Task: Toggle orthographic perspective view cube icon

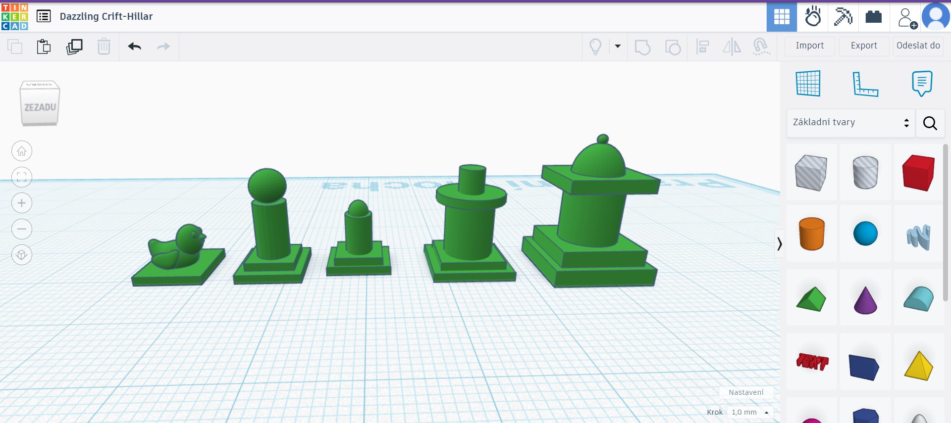Action: 22,255
